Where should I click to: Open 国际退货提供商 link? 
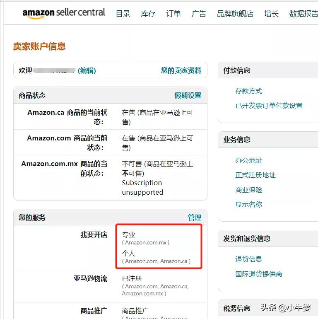[259, 274]
